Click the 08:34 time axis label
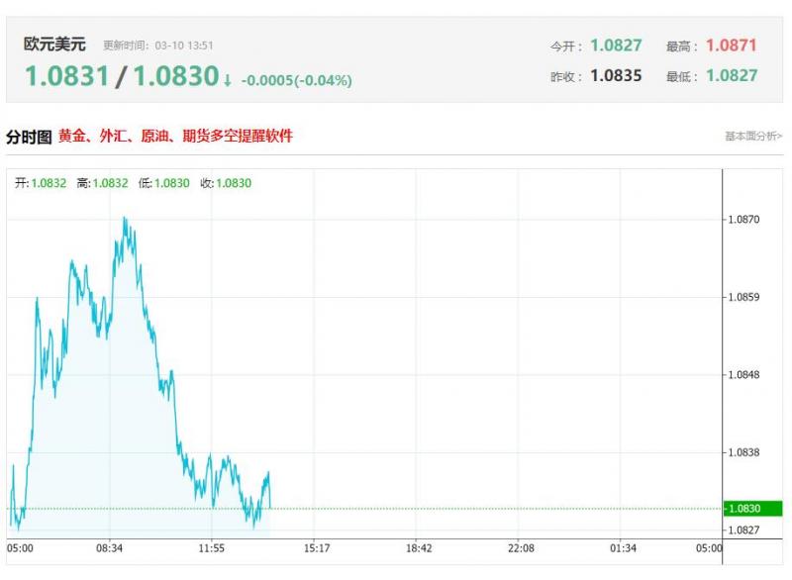Image resolution: width=792 pixels, height=580 pixels. click(110, 548)
